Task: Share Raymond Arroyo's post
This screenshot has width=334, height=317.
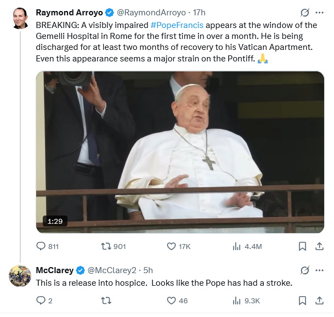Action: (x=319, y=246)
